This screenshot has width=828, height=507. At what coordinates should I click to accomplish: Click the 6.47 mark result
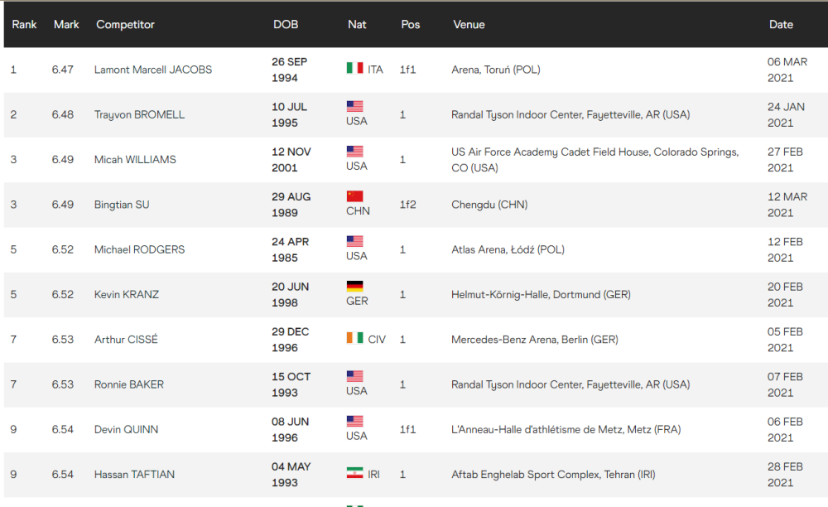[62, 70]
